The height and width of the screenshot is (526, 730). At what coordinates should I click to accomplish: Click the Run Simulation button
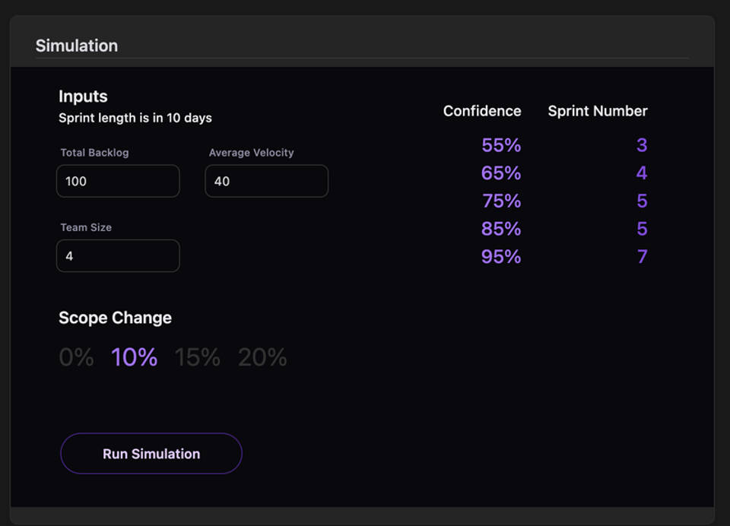click(151, 454)
